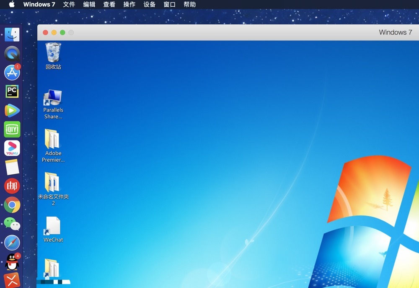Image resolution: width=419 pixels, height=288 pixels.
Task: Close the Windows 7 virtual machine window
Action: click(x=45, y=33)
